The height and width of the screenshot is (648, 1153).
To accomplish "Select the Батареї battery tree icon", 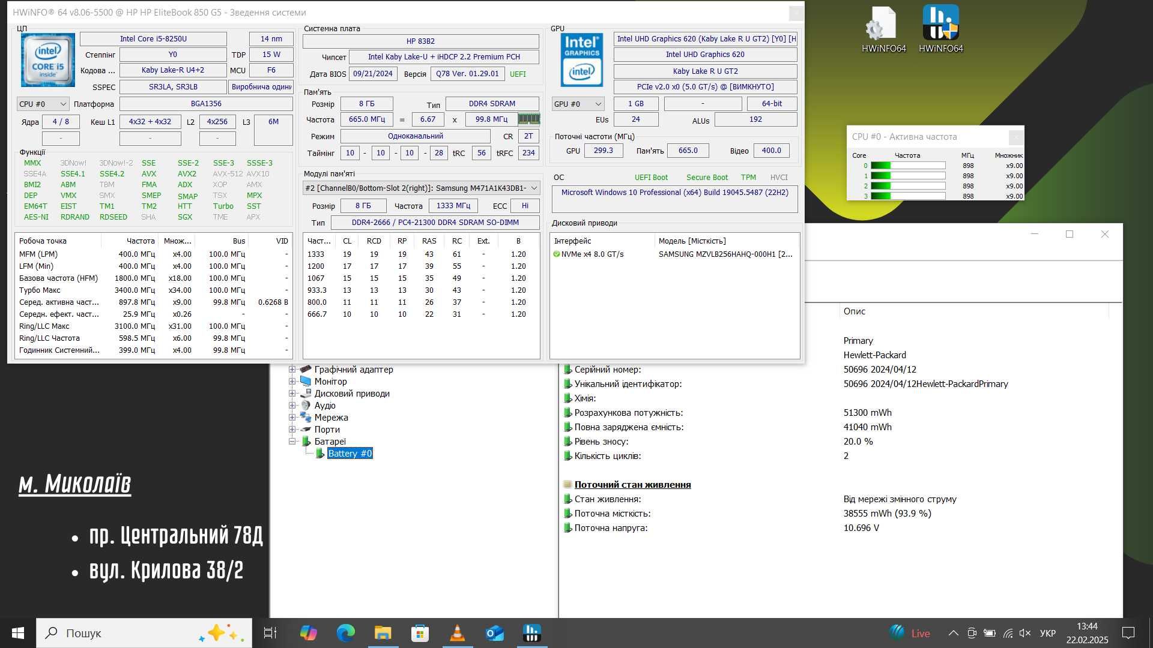I will click(x=306, y=442).
